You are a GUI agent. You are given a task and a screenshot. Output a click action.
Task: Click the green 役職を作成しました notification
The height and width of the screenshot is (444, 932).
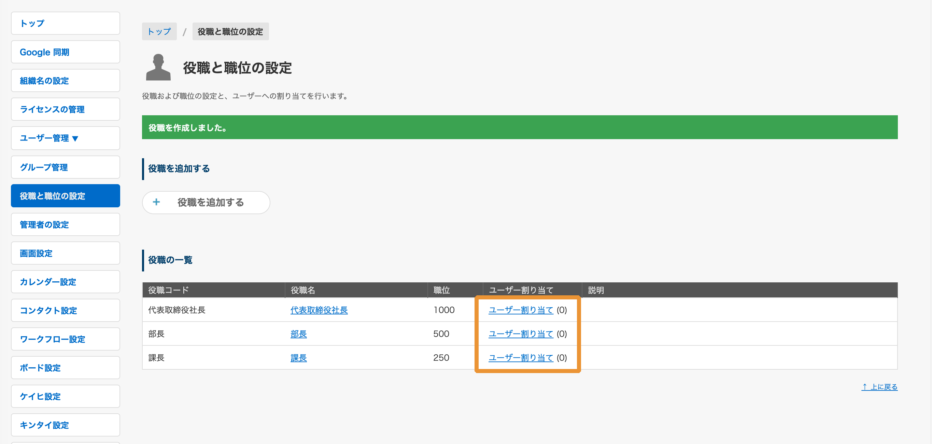pos(520,127)
